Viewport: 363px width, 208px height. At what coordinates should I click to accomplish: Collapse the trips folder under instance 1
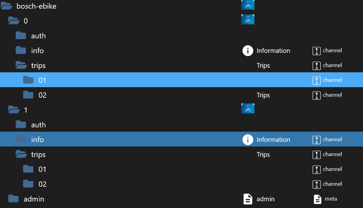click(x=21, y=154)
